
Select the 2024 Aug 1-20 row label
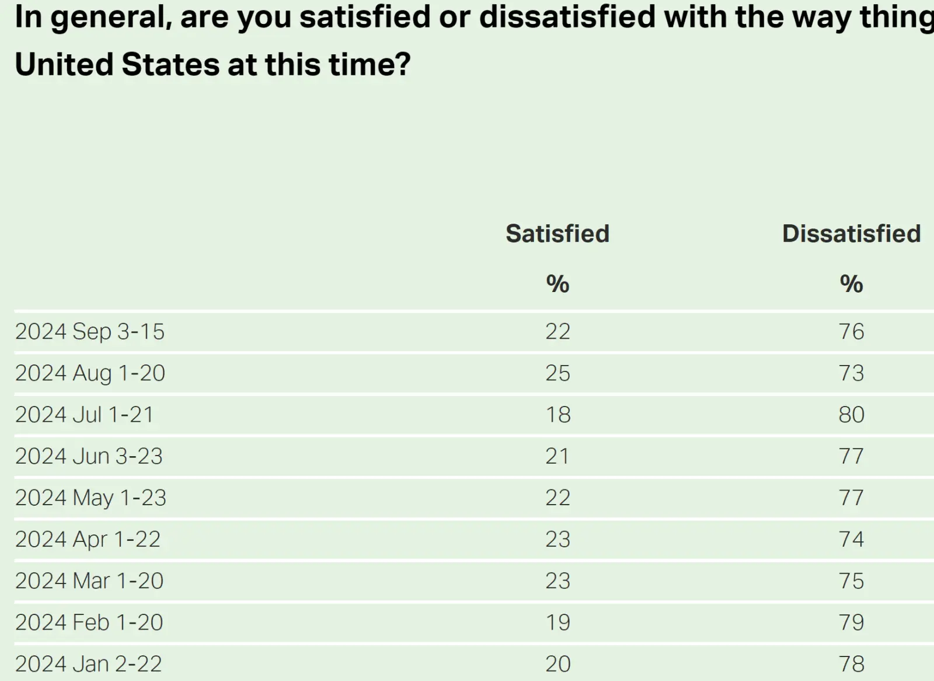point(90,373)
